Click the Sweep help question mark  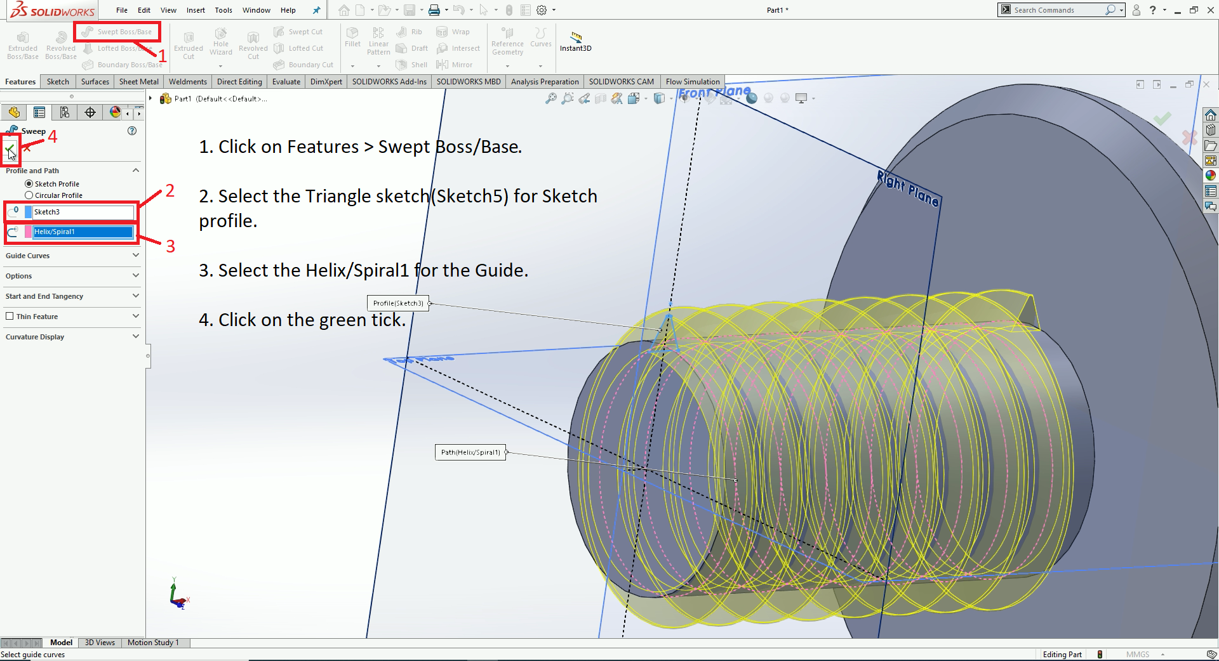tap(132, 131)
